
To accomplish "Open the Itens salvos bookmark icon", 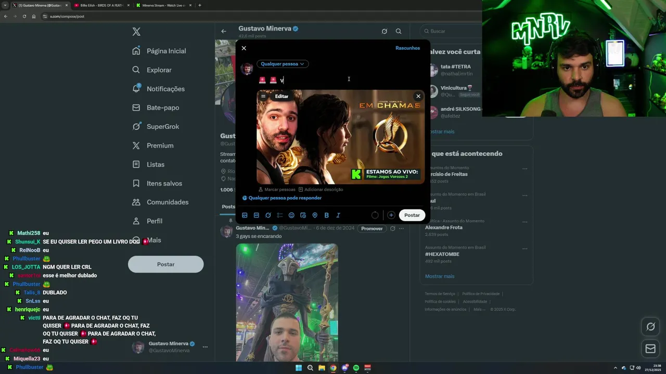I will point(136,183).
